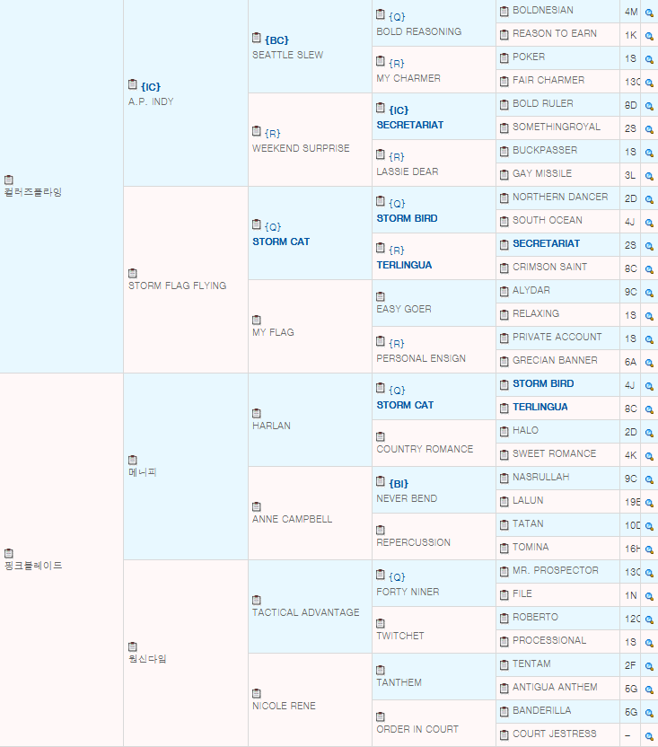The height and width of the screenshot is (747, 658).
Task: Click the magnifier icon in the COURT JESTRESS row
Action: click(x=649, y=736)
